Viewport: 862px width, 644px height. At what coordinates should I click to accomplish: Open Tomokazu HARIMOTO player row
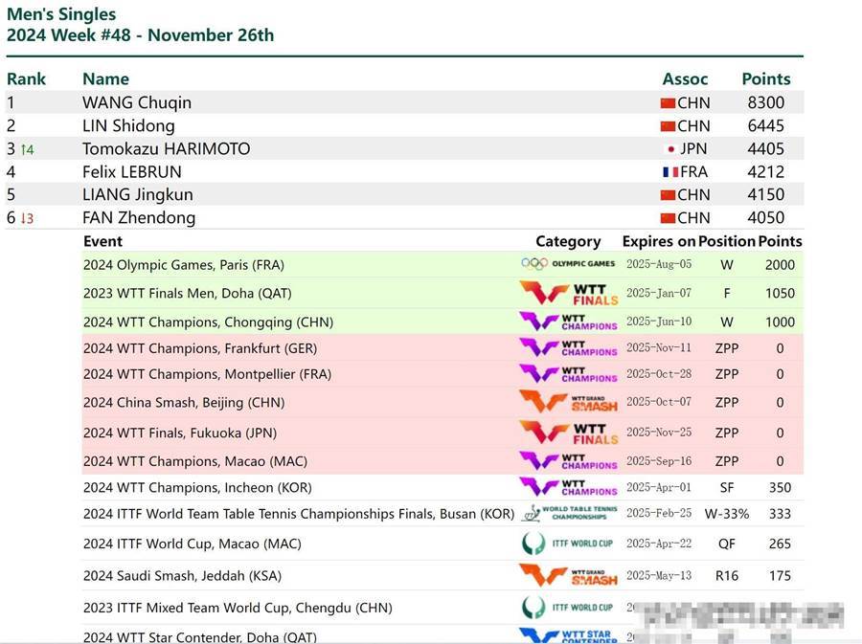click(404, 148)
